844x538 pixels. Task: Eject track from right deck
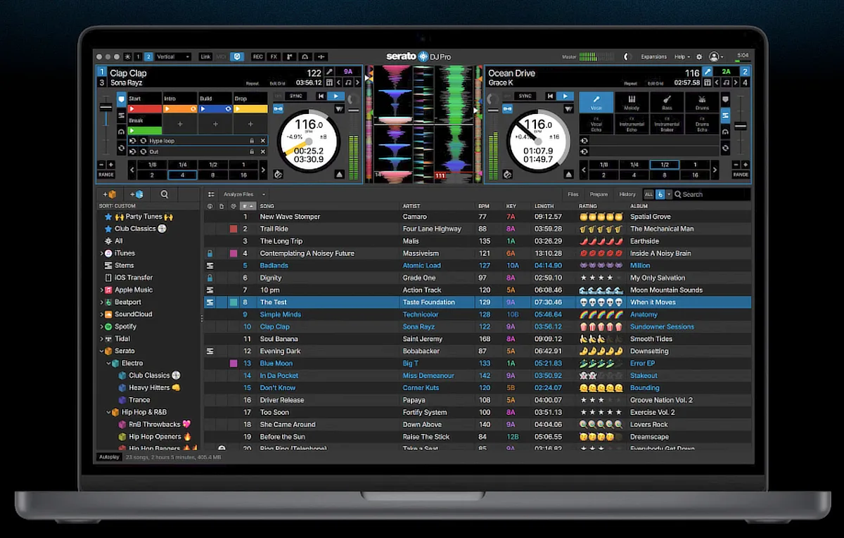point(569,174)
